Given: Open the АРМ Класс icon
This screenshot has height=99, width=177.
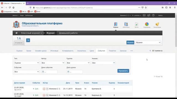Looking at the screenshot, I should [126, 25].
